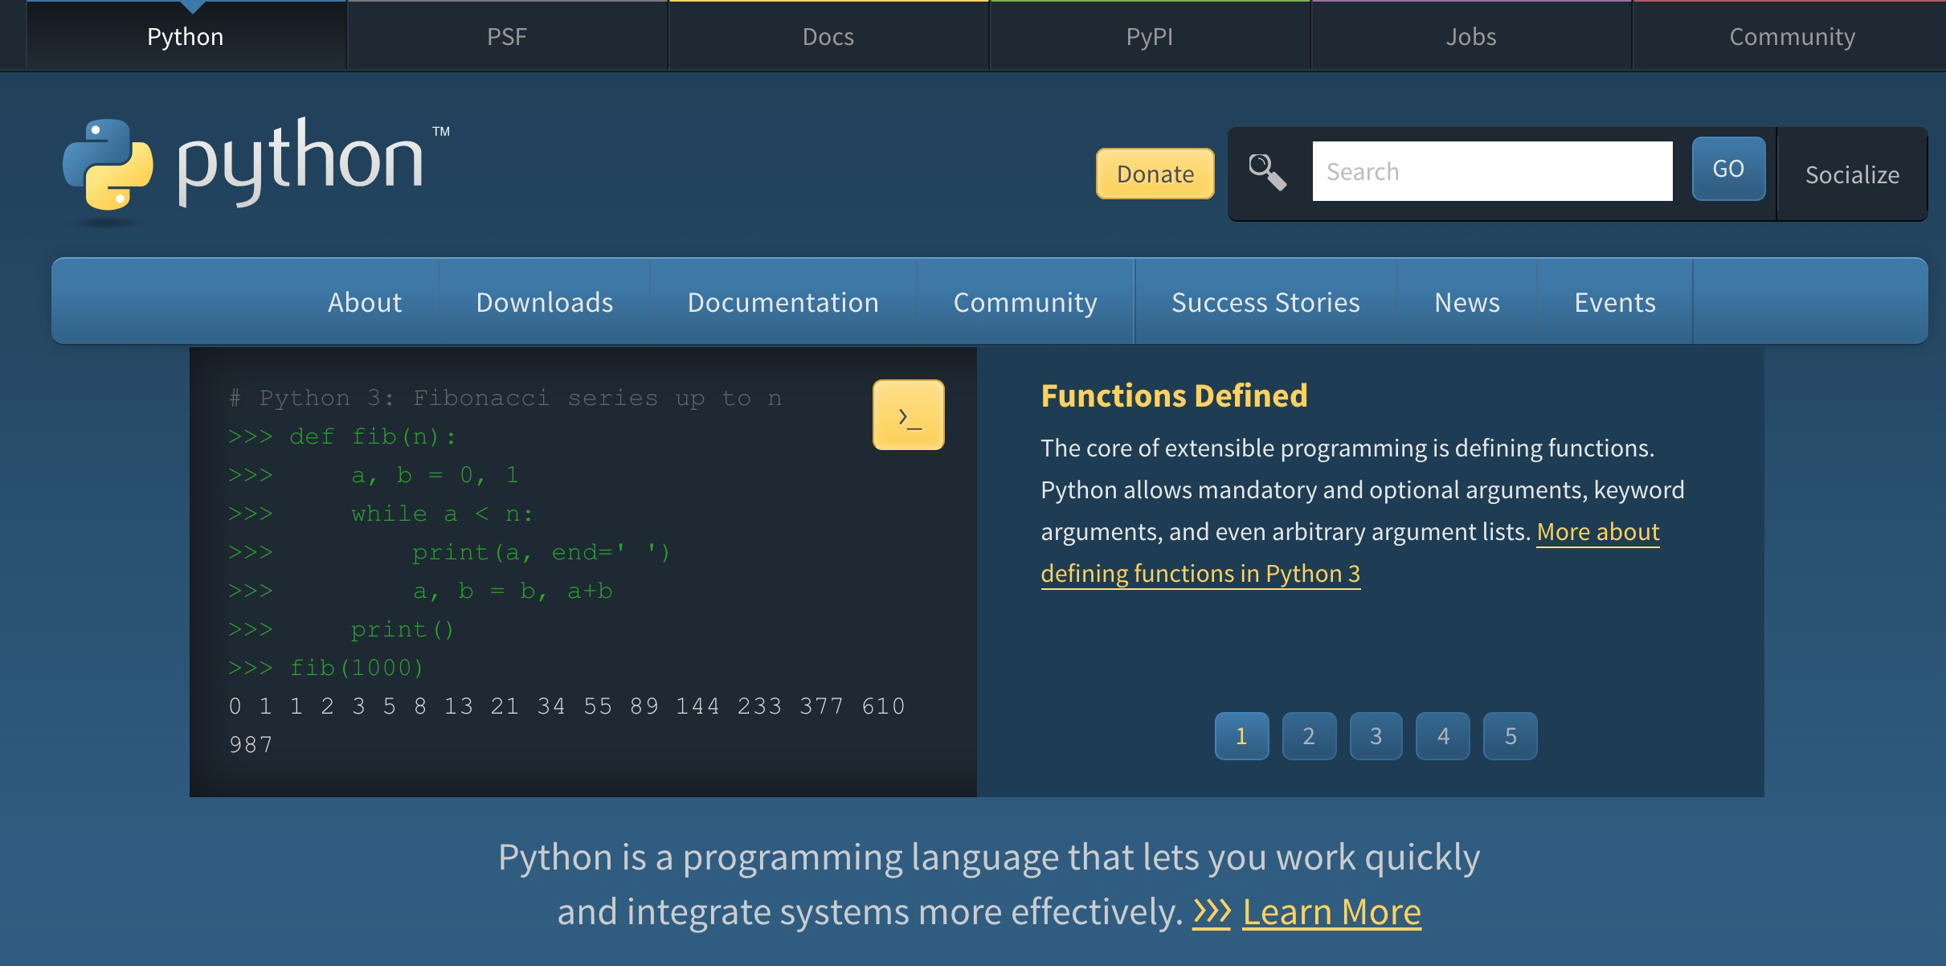1946x966 pixels.
Task: Click the About navigation tab
Action: point(364,301)
